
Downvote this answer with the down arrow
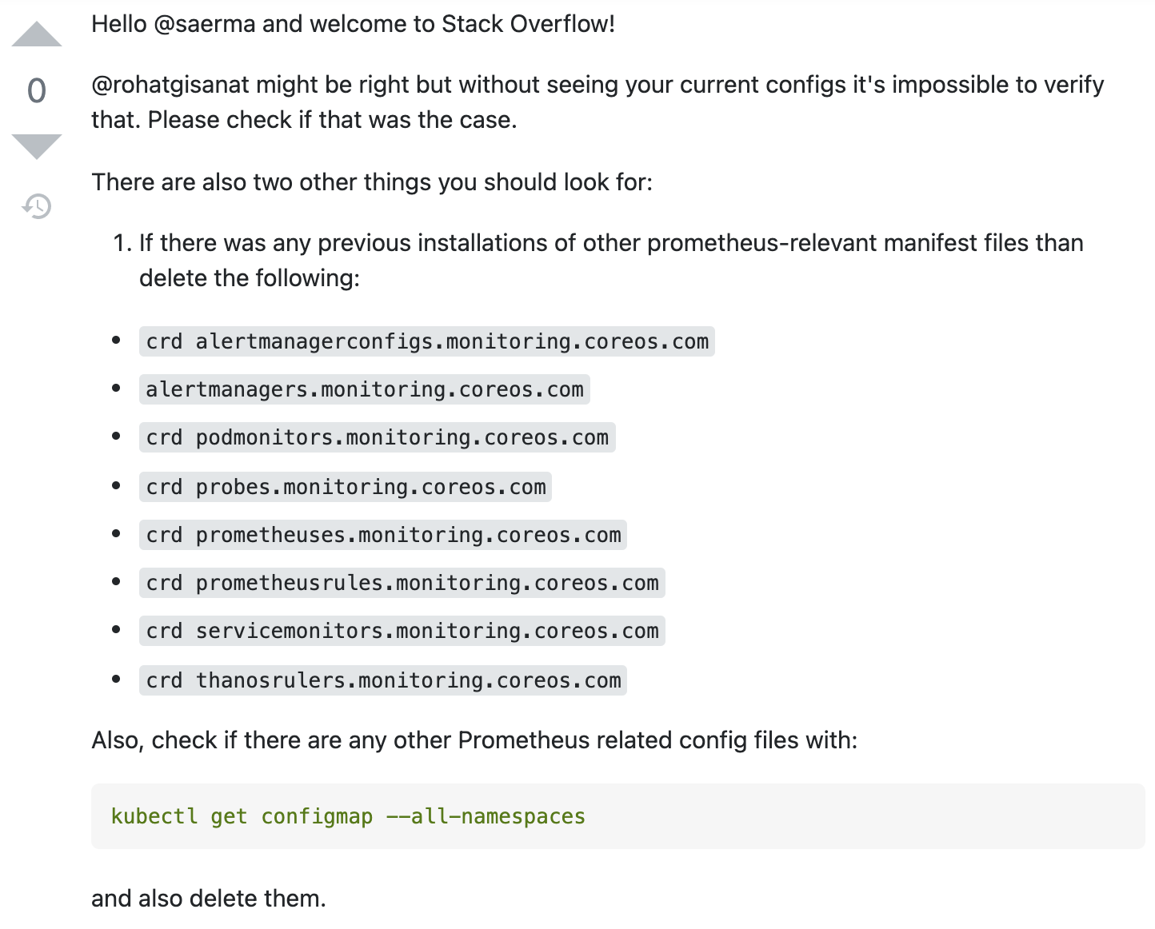pyautogui.click(x=37, y=146)
